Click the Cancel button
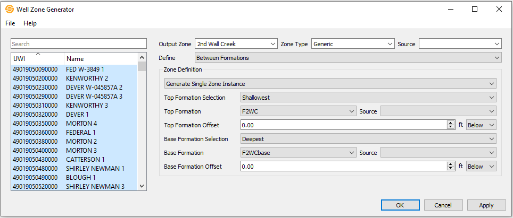513x218 pixels. pos(443,205)
